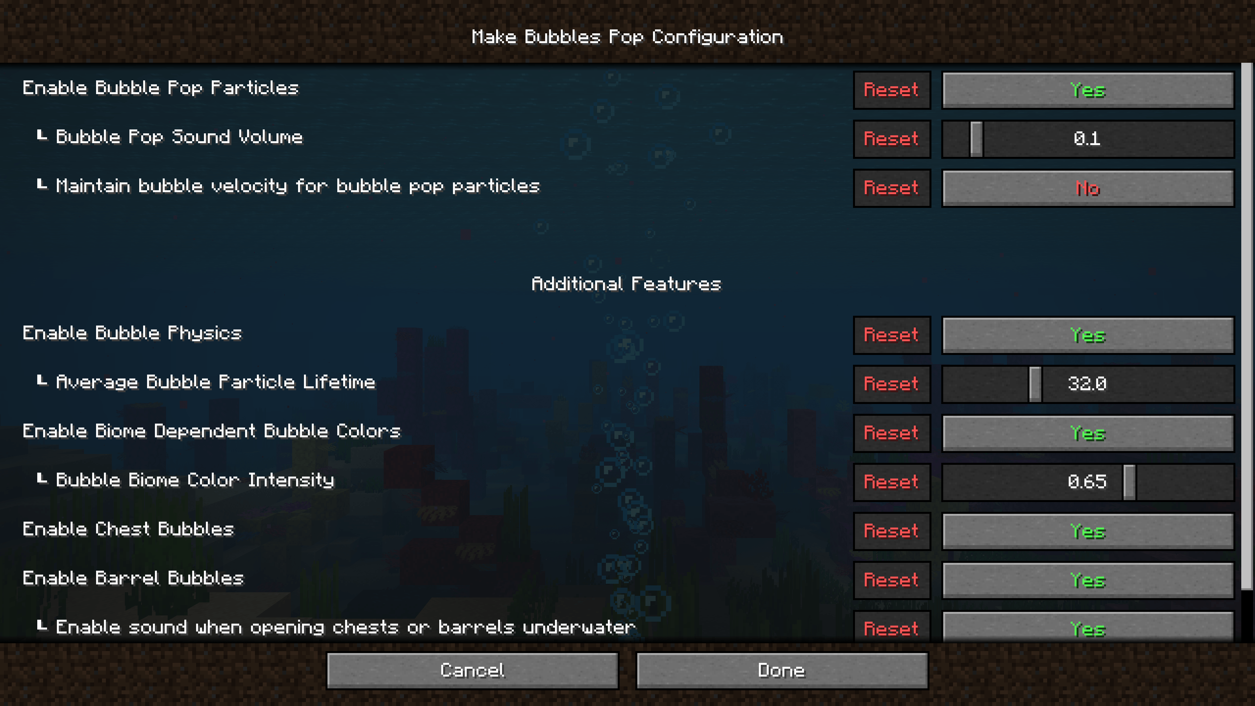Reset Average Bubble Particle Lifetime value
Image resolution: width=1255 pixels, height=706 pixels.
pyautogui.click(x=891, y=384)
